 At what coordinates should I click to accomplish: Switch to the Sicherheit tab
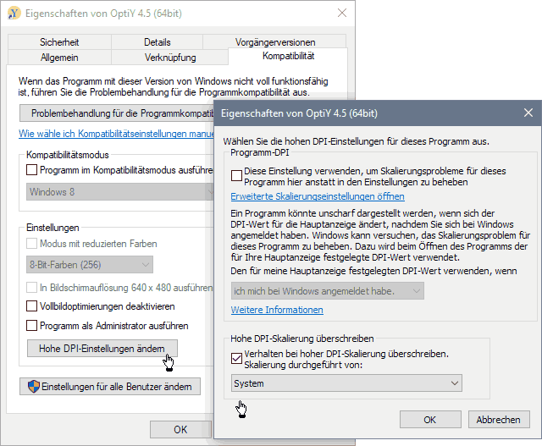click(x=59, y=42)
